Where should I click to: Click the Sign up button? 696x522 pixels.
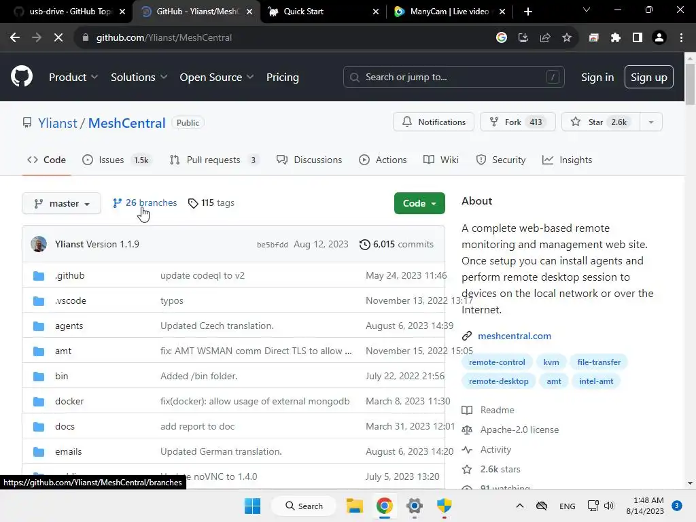point(649,77)
